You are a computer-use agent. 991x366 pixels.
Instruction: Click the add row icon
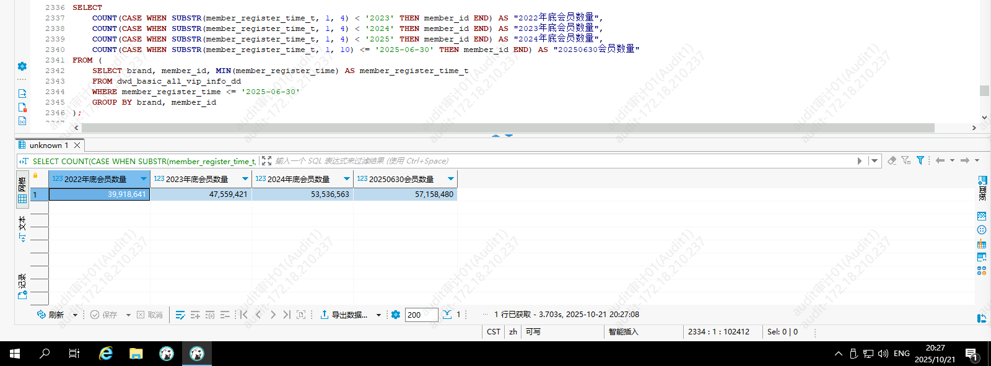click(195, 315)
